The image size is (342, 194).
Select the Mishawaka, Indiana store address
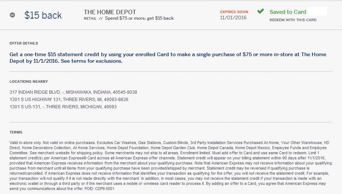[x=73, y=92]
